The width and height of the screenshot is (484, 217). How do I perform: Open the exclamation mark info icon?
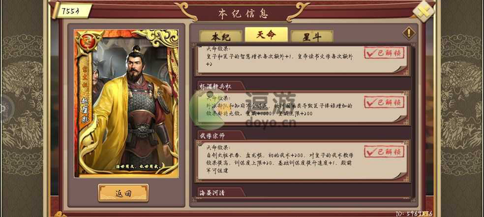coord(409,33)
